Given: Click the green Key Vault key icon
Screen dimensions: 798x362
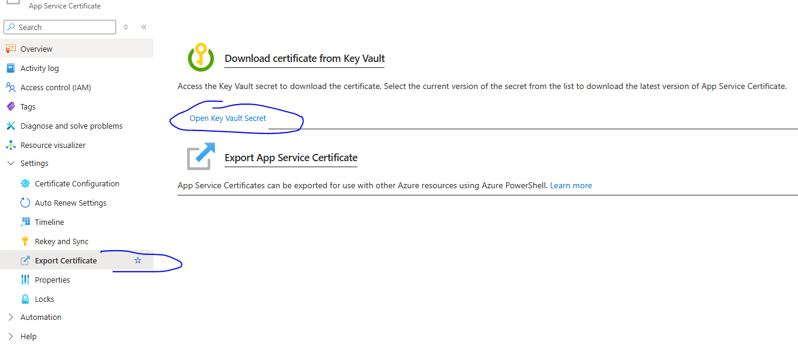Looking at the screenshot, I should point(200,57).
